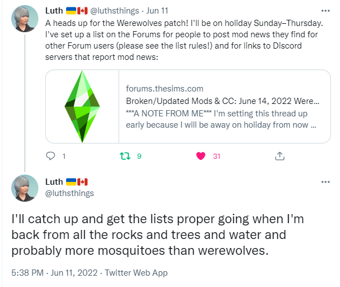The width and height of the screenshot is (340, 287).
Task: Open @luthsthings handle under the second tweet name
Action: point(69,193)
